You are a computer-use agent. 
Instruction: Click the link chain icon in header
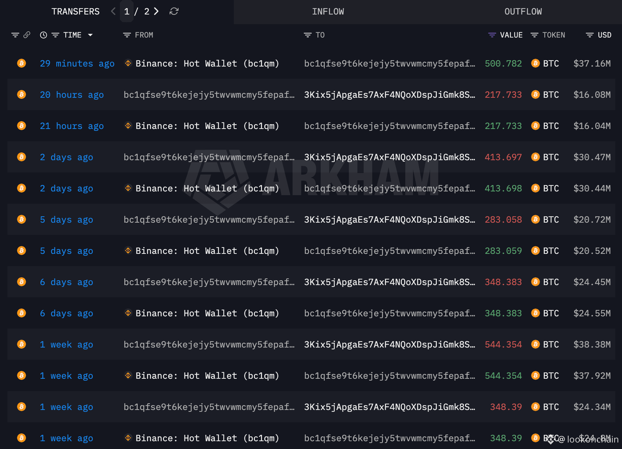[x=27, y=35]
